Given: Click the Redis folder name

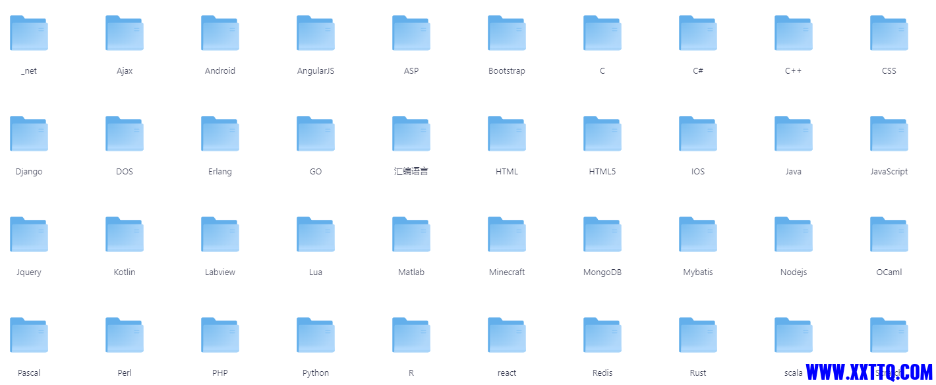Looking at the screenshot, I should (x=602, y=372).
